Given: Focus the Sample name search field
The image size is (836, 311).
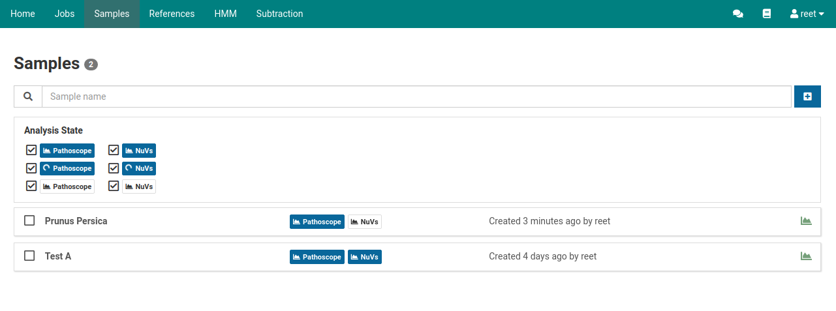Looking at the screenshot, I should click(416, 96).
